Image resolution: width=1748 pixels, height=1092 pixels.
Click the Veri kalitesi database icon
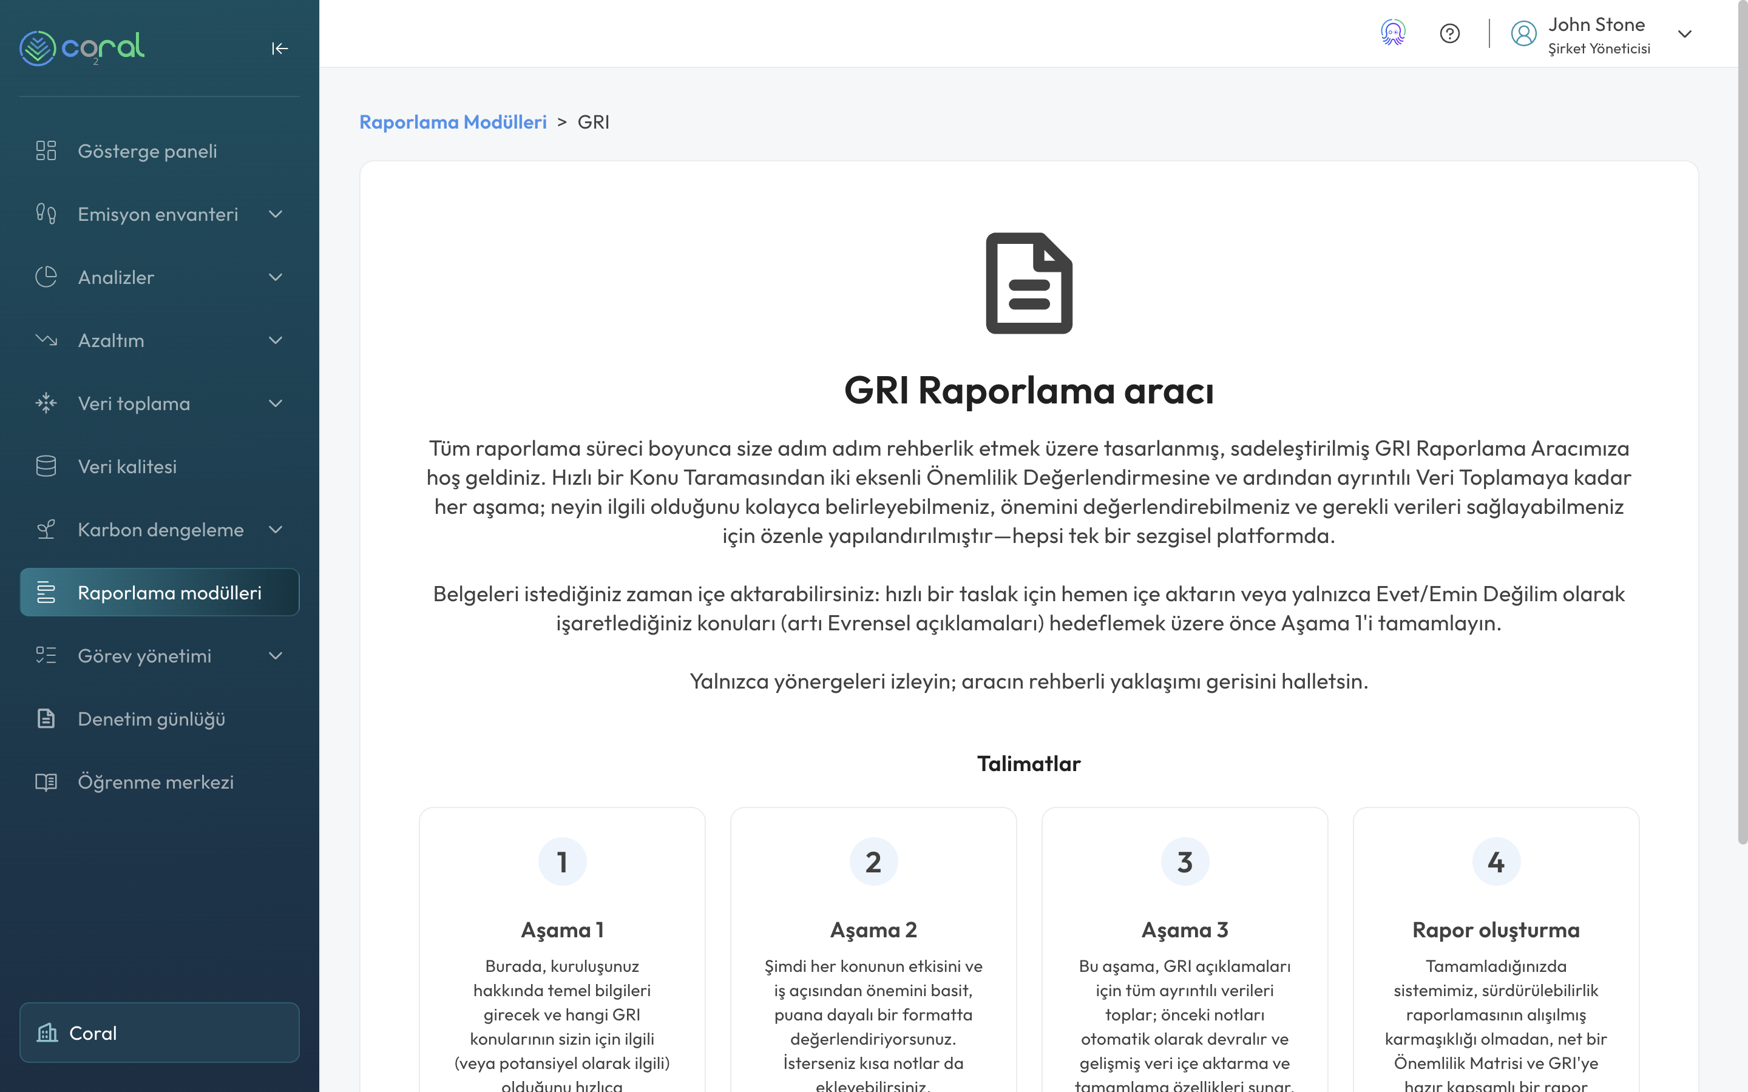pos(46,467)
